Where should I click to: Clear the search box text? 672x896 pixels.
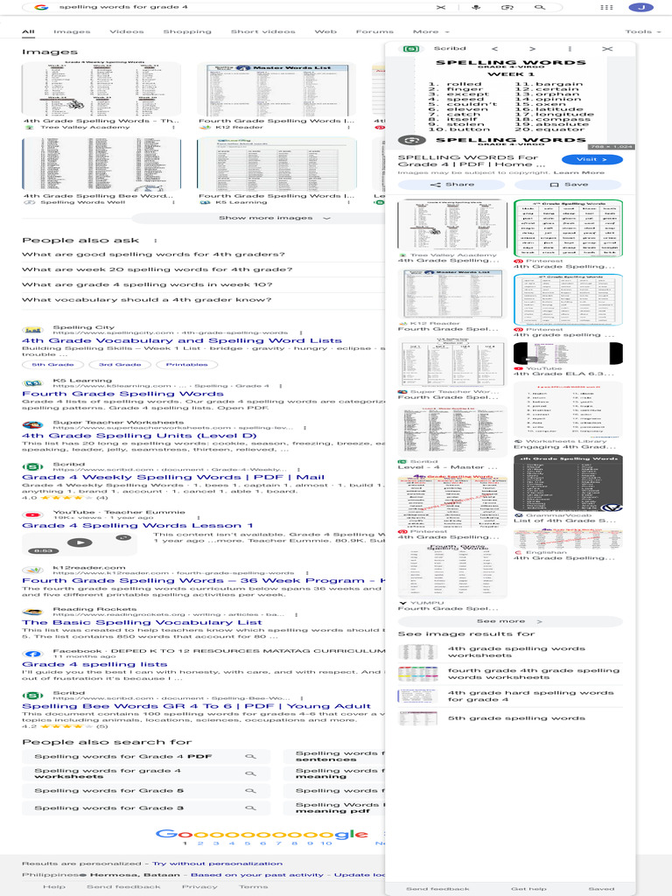click(441, 7)
